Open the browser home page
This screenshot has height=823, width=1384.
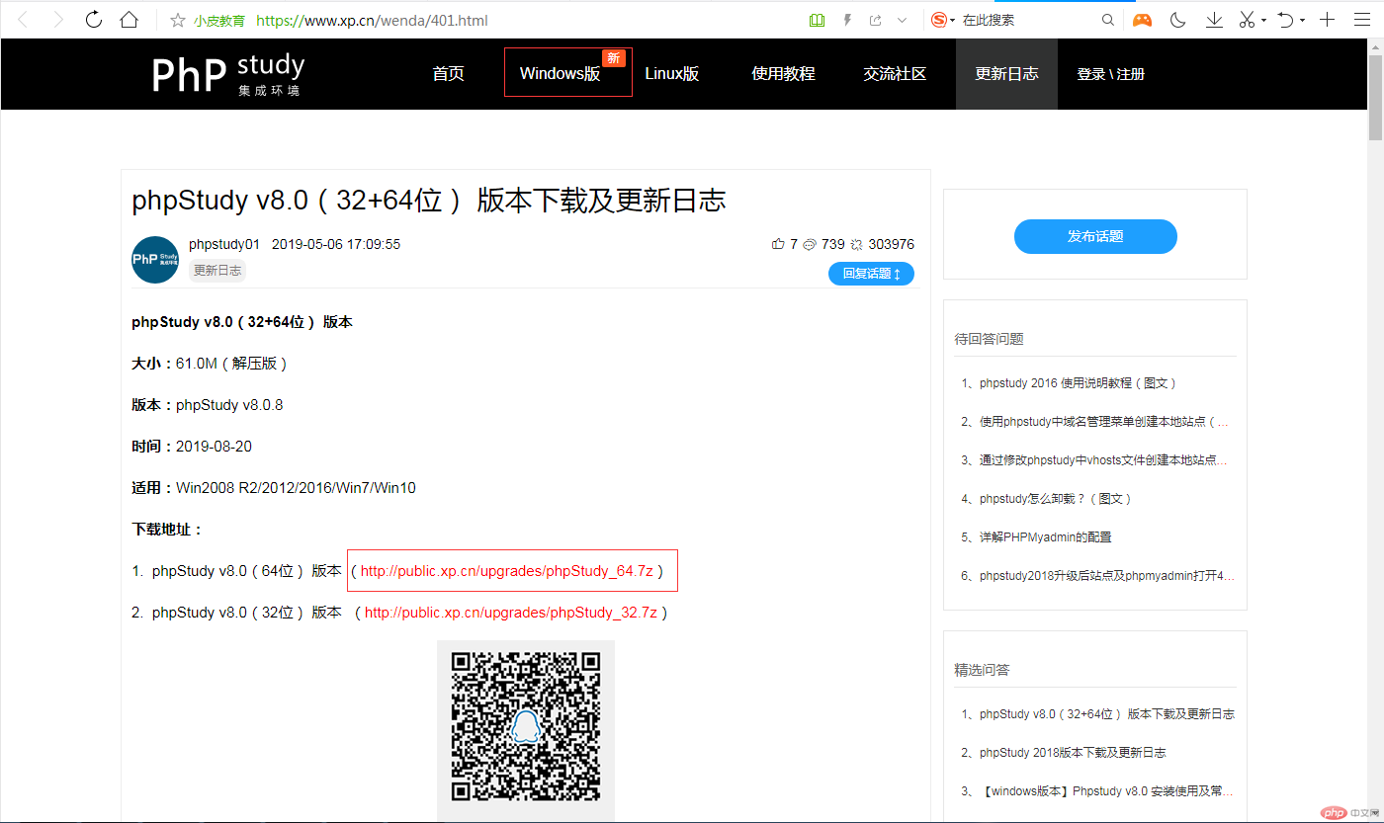[129, 20]
